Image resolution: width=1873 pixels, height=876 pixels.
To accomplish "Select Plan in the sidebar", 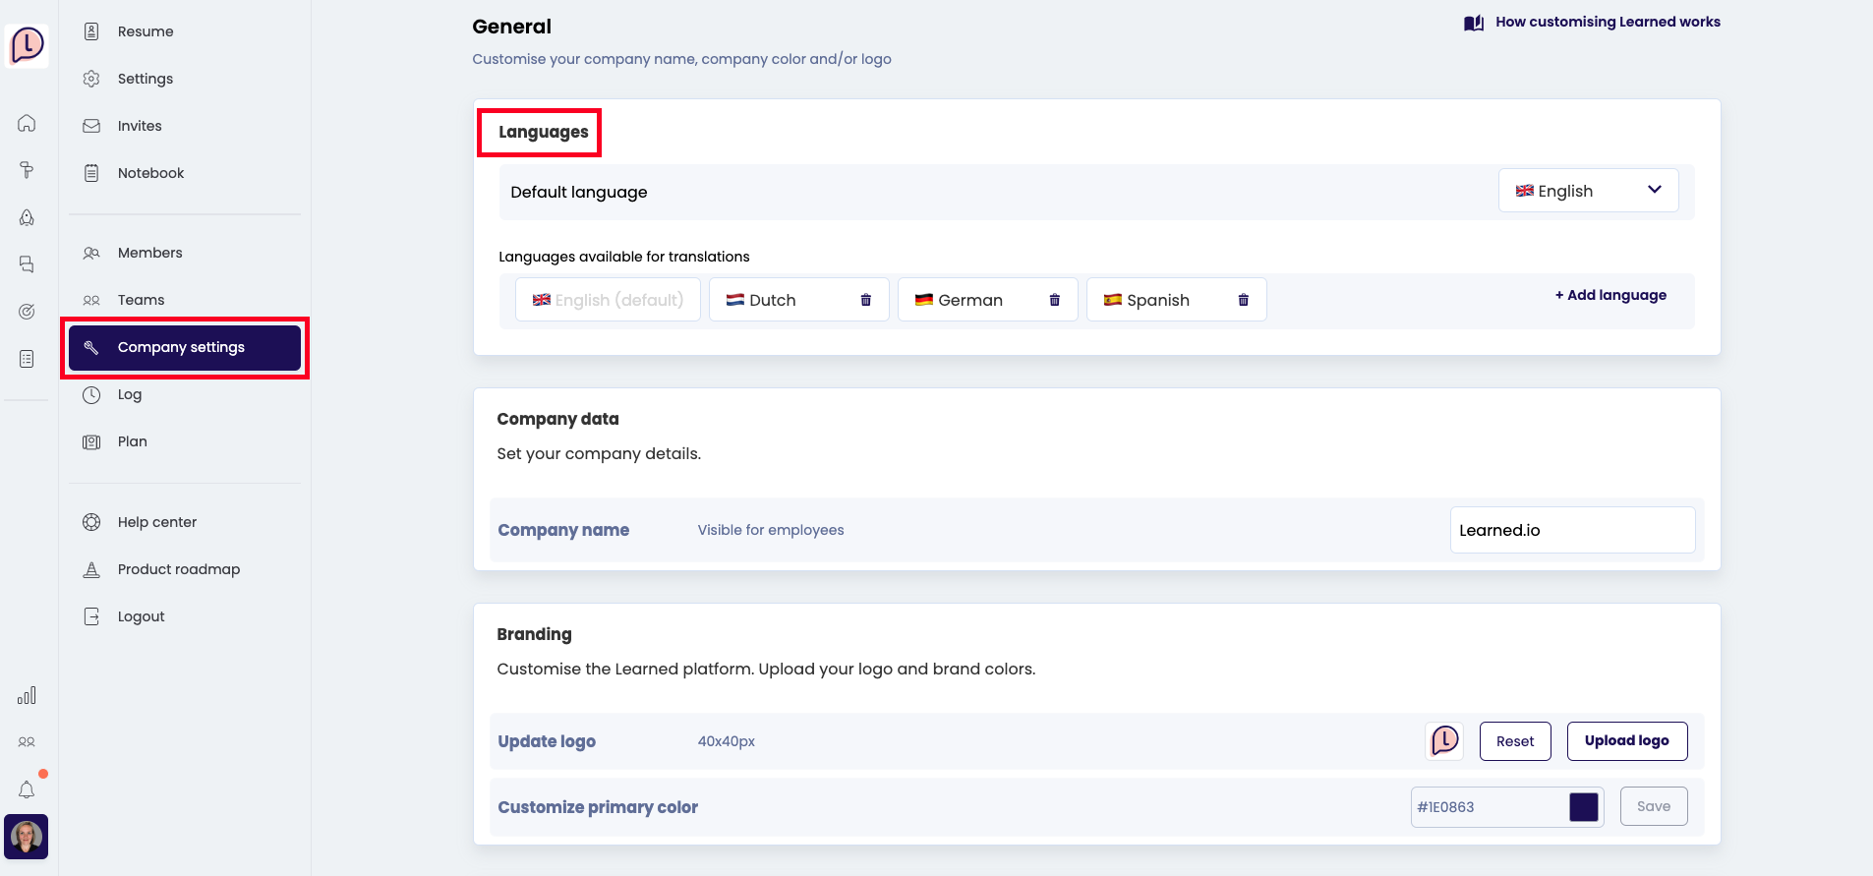I will [x=132, y=441].
